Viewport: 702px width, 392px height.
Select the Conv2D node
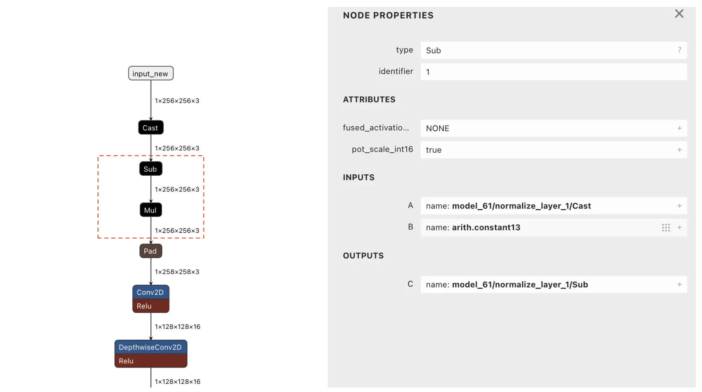pyautogui.click(x=150, y=292)
